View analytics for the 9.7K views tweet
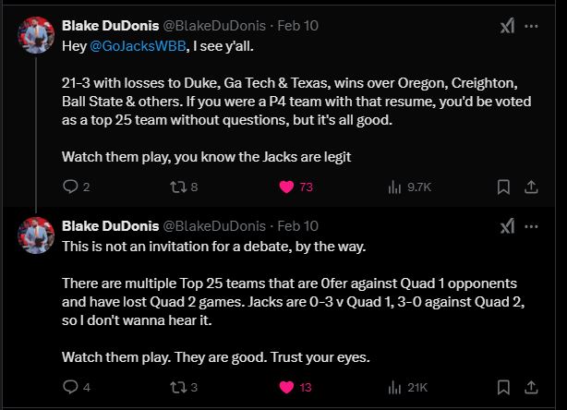The image size is (567, 410). coord(395,187)
